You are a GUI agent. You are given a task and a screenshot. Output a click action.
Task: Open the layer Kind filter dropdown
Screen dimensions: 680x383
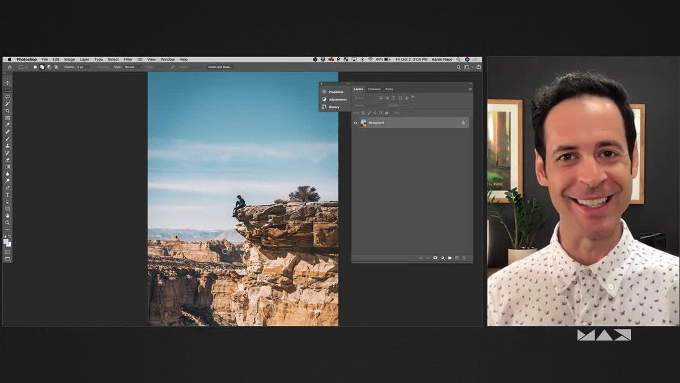(x=365, y=98)
